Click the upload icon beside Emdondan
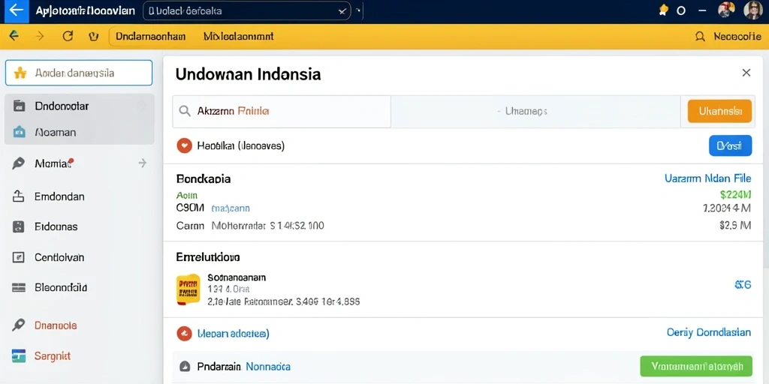Viewport: 769px width, 384px height. (x=18, y=196)
